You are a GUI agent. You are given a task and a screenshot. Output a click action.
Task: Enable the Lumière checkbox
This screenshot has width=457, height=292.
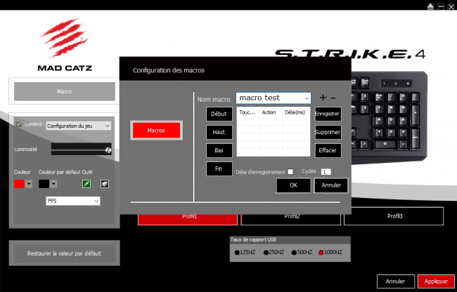click(x=19, y=124)
